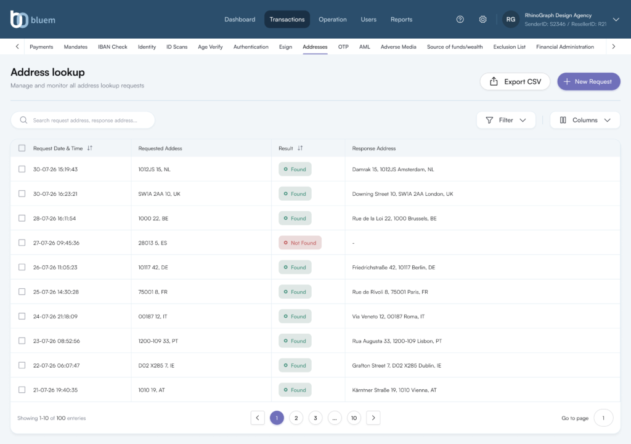This screenshot has height=444, width=631.
Task: Switch to the Mandates tab
Action: [x=76, y=47]
